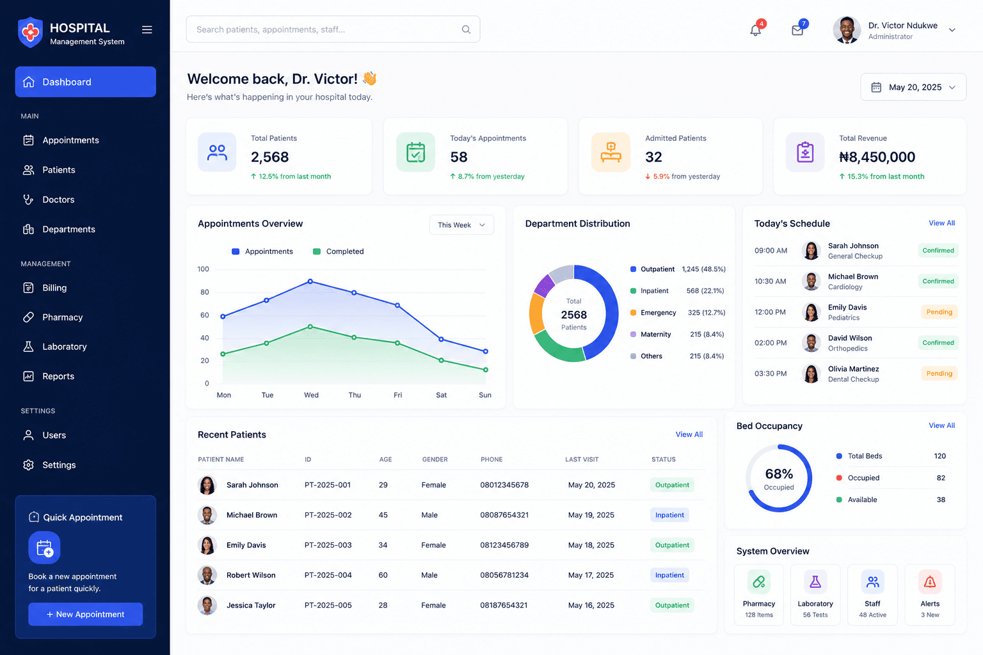The height and width of the screenshot is (655, 983).
Task: Click the search patients input field
Action: 333,29
